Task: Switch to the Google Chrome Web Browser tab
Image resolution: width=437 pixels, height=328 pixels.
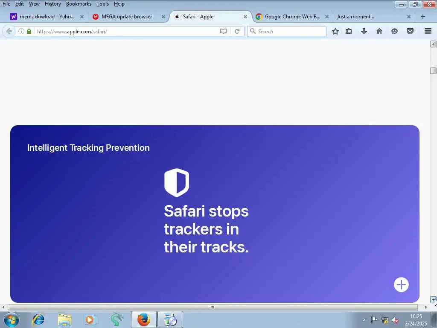Action: coord(292,17)
